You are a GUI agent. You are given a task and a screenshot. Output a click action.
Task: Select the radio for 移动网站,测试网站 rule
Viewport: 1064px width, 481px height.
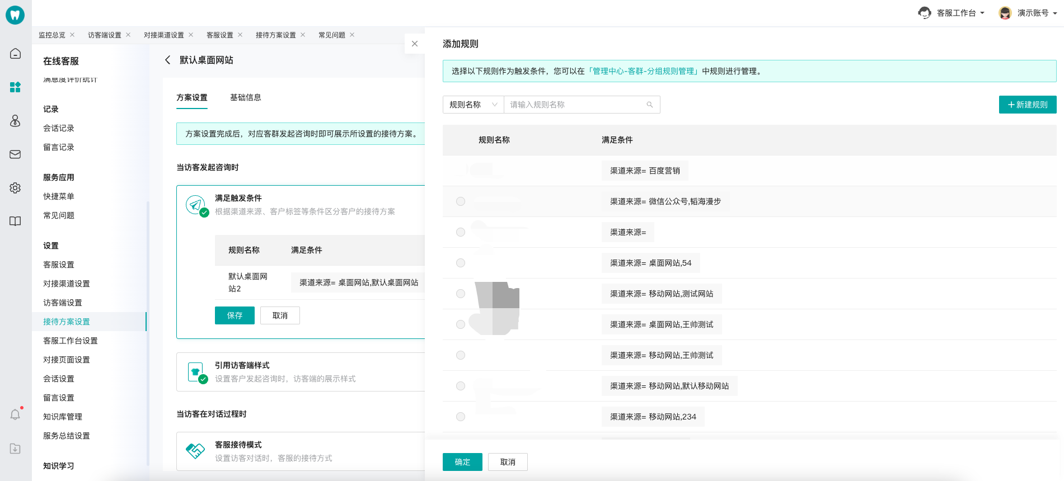461,294
